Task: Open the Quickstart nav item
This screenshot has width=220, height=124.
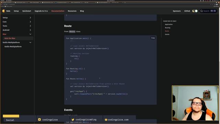Action: click(27, 11)
